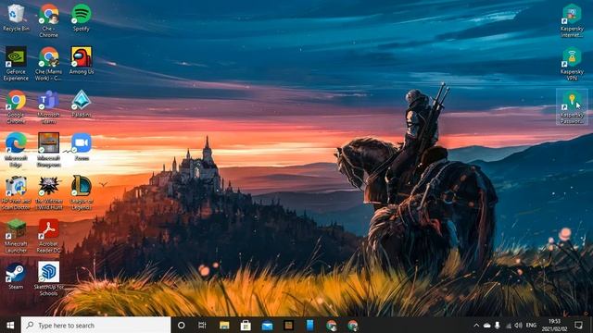Click the brown Minecraft block taskbar icon
The width and height of the screenshot is (593, 333).
288,325
